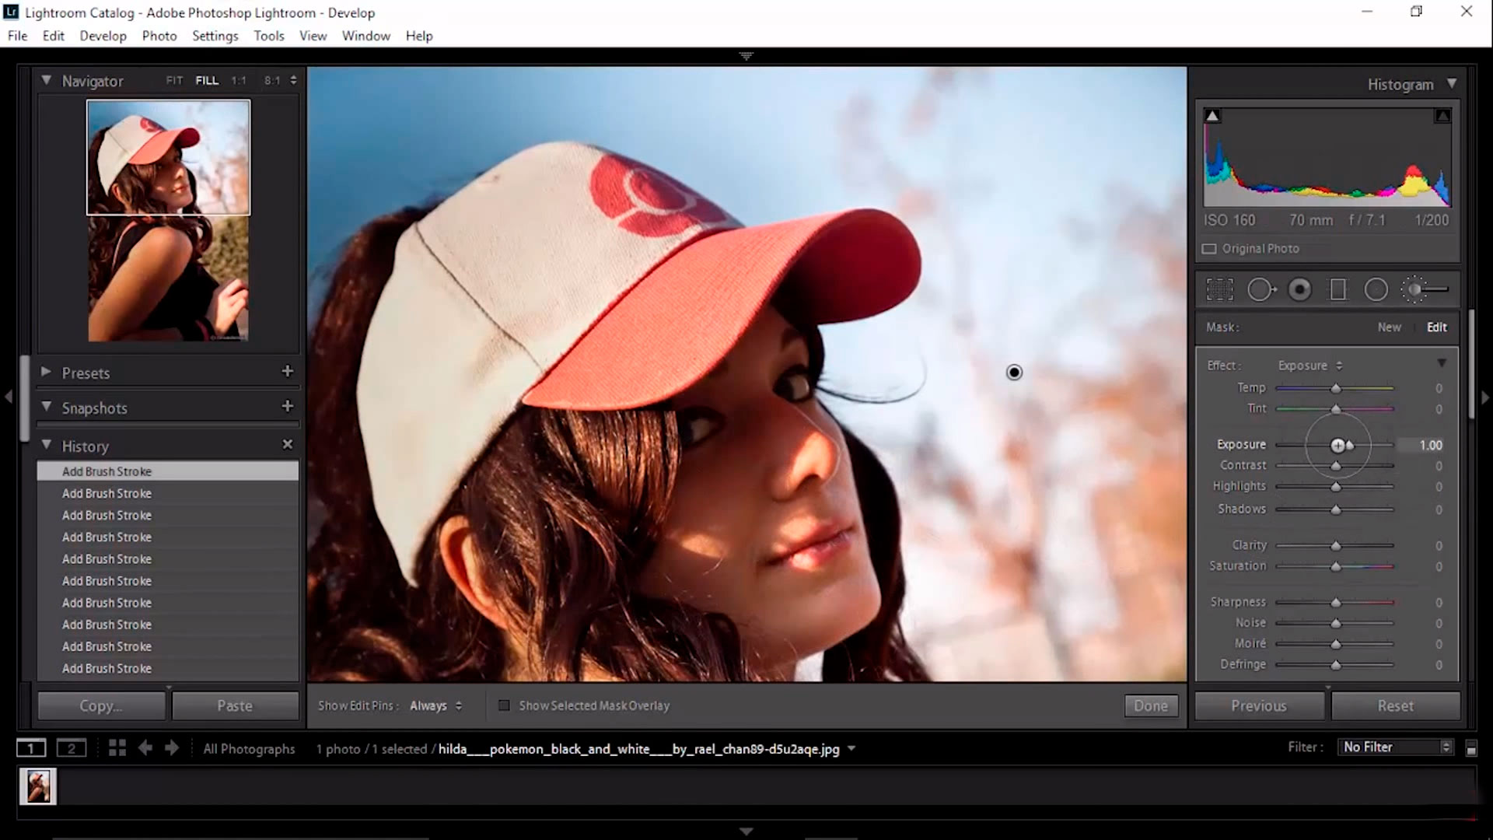
Task: Open the View menu
Action: tap(313, 35)
